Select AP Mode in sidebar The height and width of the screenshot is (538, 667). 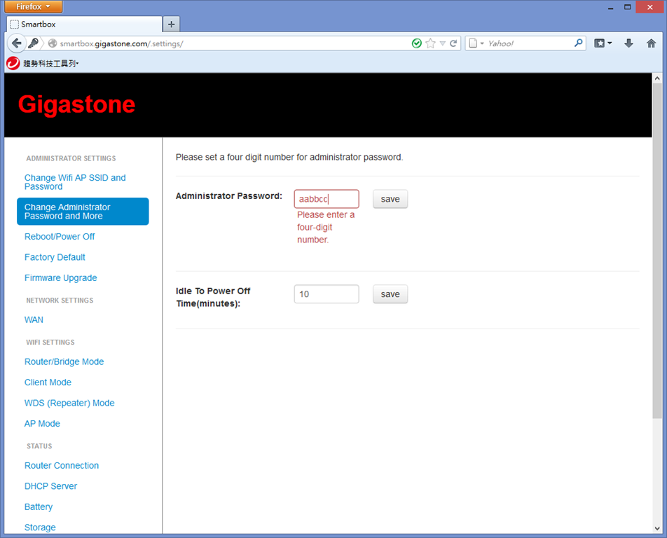point(42,424)
